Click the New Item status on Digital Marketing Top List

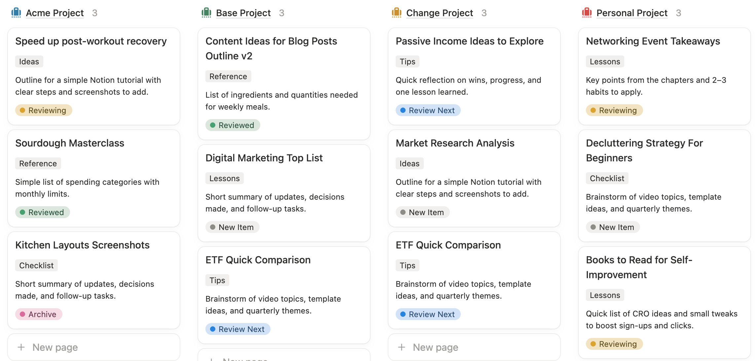232,227
